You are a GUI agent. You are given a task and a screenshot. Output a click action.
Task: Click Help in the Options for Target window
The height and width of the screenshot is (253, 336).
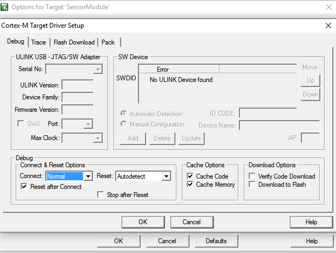pos(312,241)
